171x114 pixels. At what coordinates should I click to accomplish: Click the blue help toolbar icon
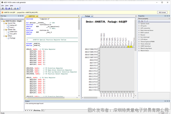click(x=18, y=8)
